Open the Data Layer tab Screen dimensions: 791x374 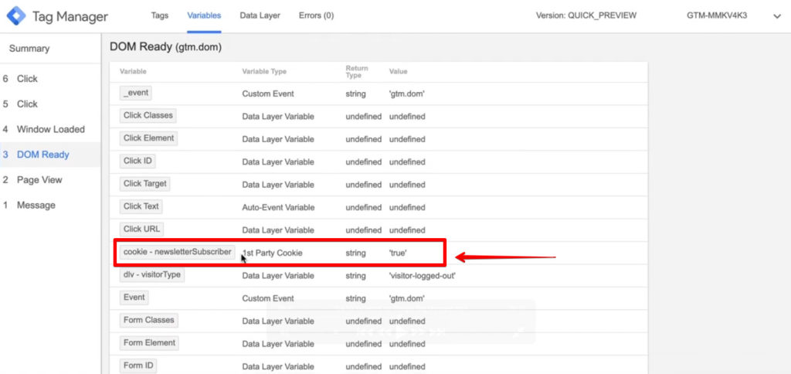coord(260,15)
